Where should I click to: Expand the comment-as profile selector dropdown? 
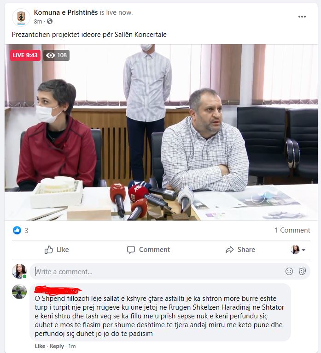[x=298, y=250]
